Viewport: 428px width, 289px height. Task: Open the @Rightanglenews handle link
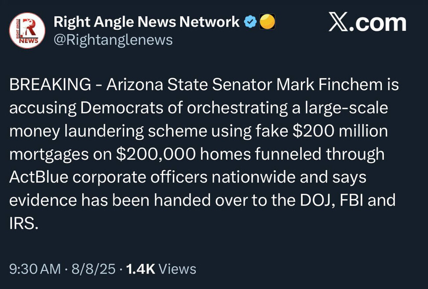113,40
